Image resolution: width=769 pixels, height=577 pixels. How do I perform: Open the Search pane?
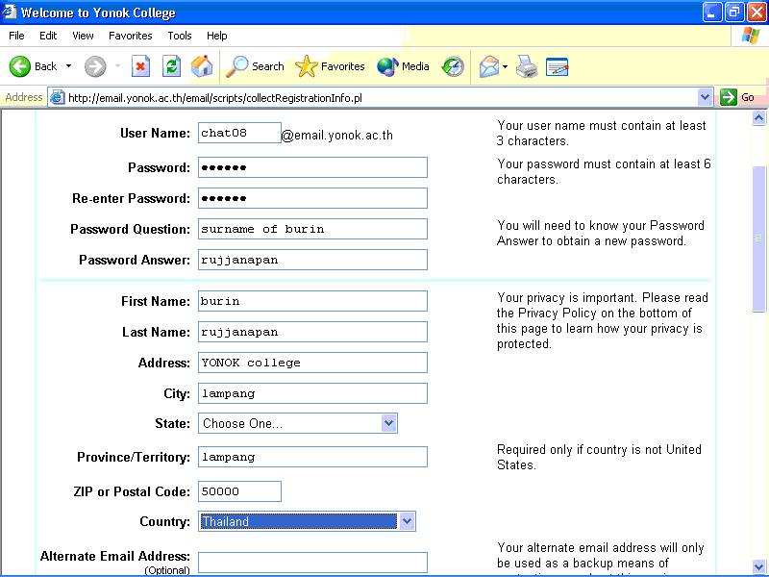point(256,66)
